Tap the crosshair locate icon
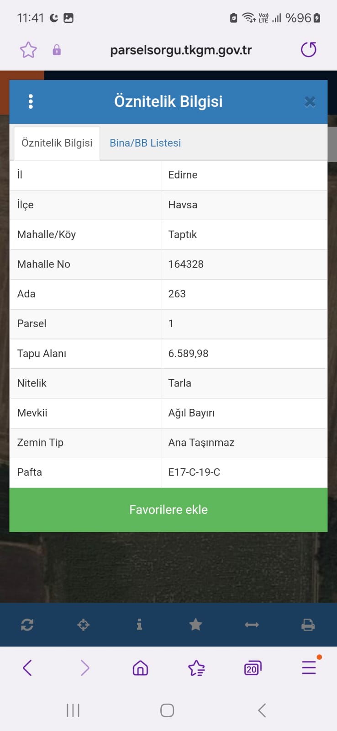Image resolution: width=337 pixels, height=731 pixels. point(83,625)
